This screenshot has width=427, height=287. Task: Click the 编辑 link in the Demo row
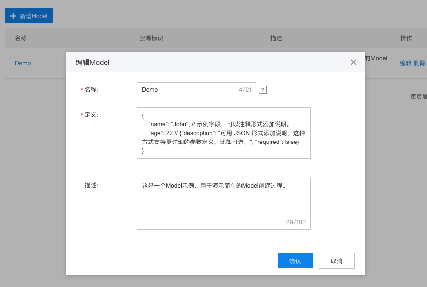pyautogui.click(x=406, y=63)
